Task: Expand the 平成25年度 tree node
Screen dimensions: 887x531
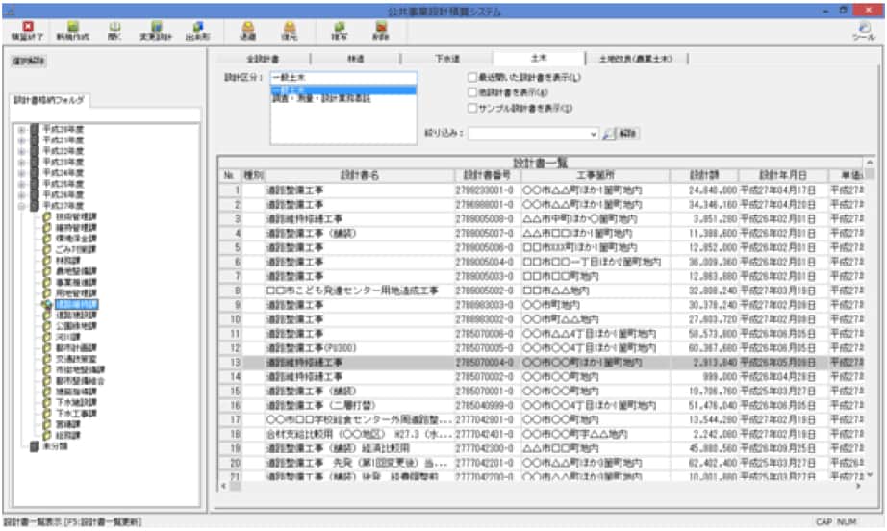Action: coord(21,184)
